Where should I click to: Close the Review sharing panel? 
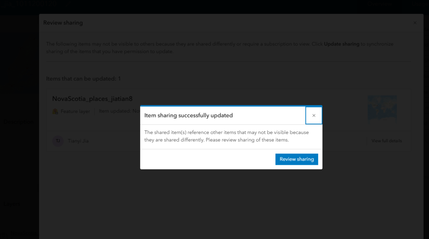[415, 23]
